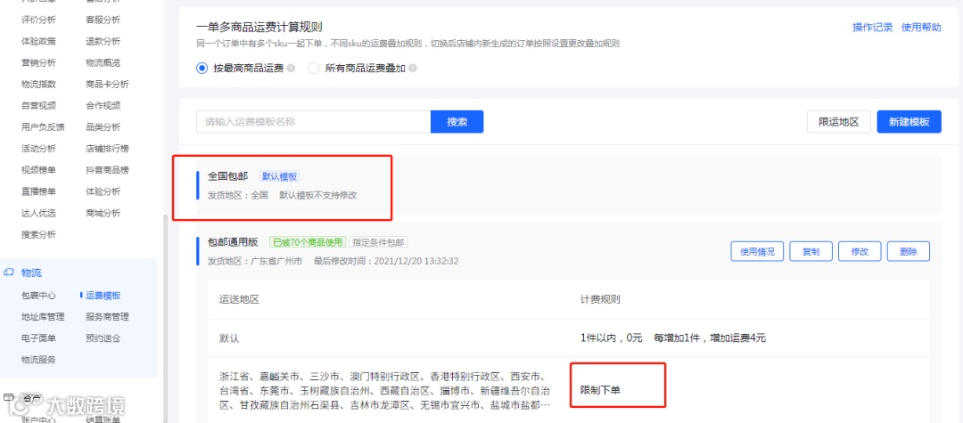Click help icon beside 按最高商品运费
Viewport: 963px width, 423px height.
(x=291, y=69)
